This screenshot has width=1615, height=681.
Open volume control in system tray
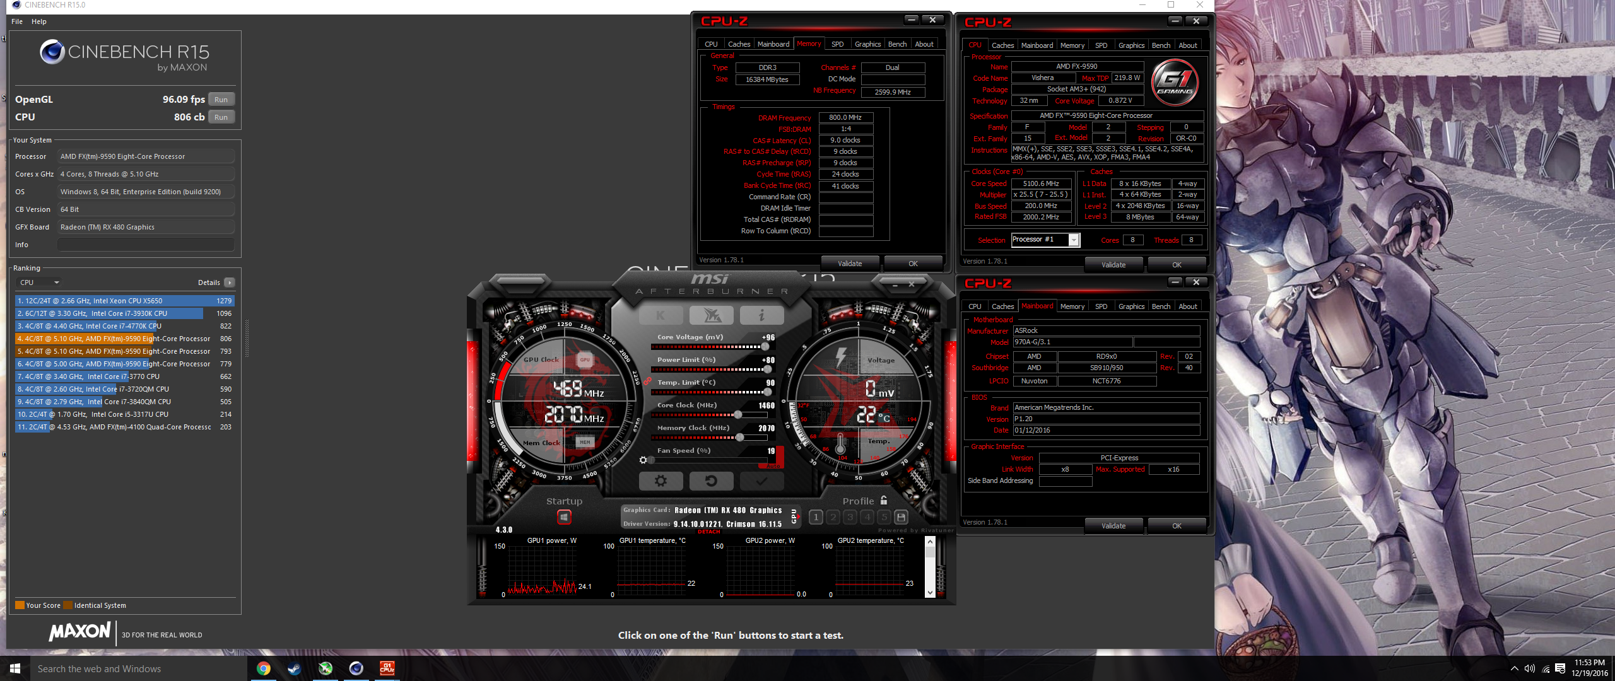coord(1529,668)
